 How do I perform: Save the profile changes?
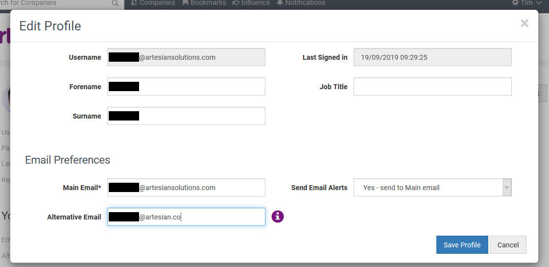pos(462,245)
